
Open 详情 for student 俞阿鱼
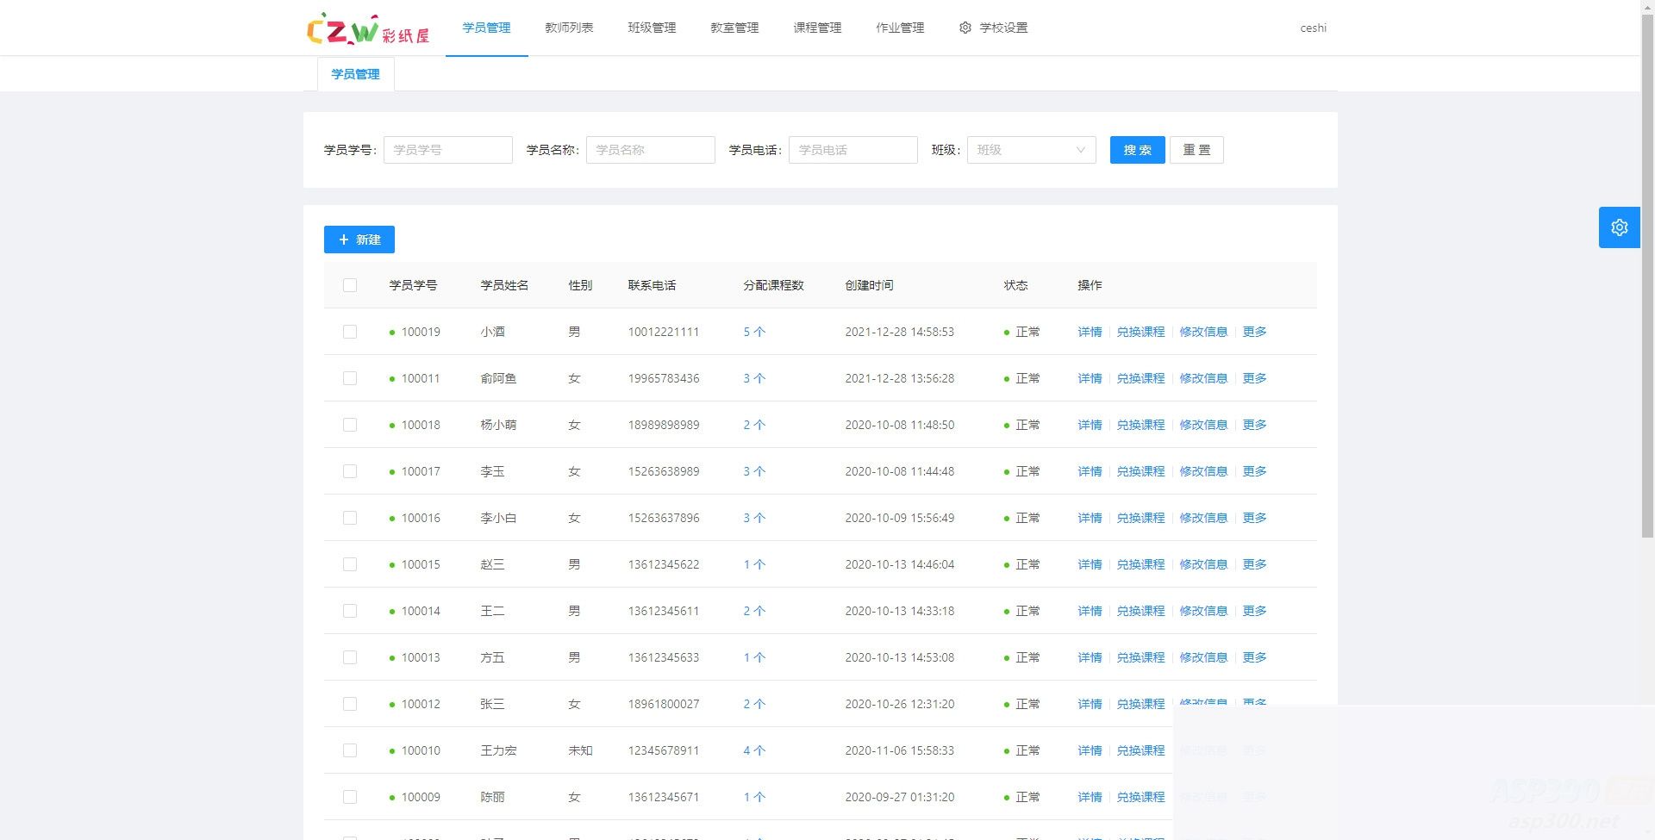coord(1089,377)
